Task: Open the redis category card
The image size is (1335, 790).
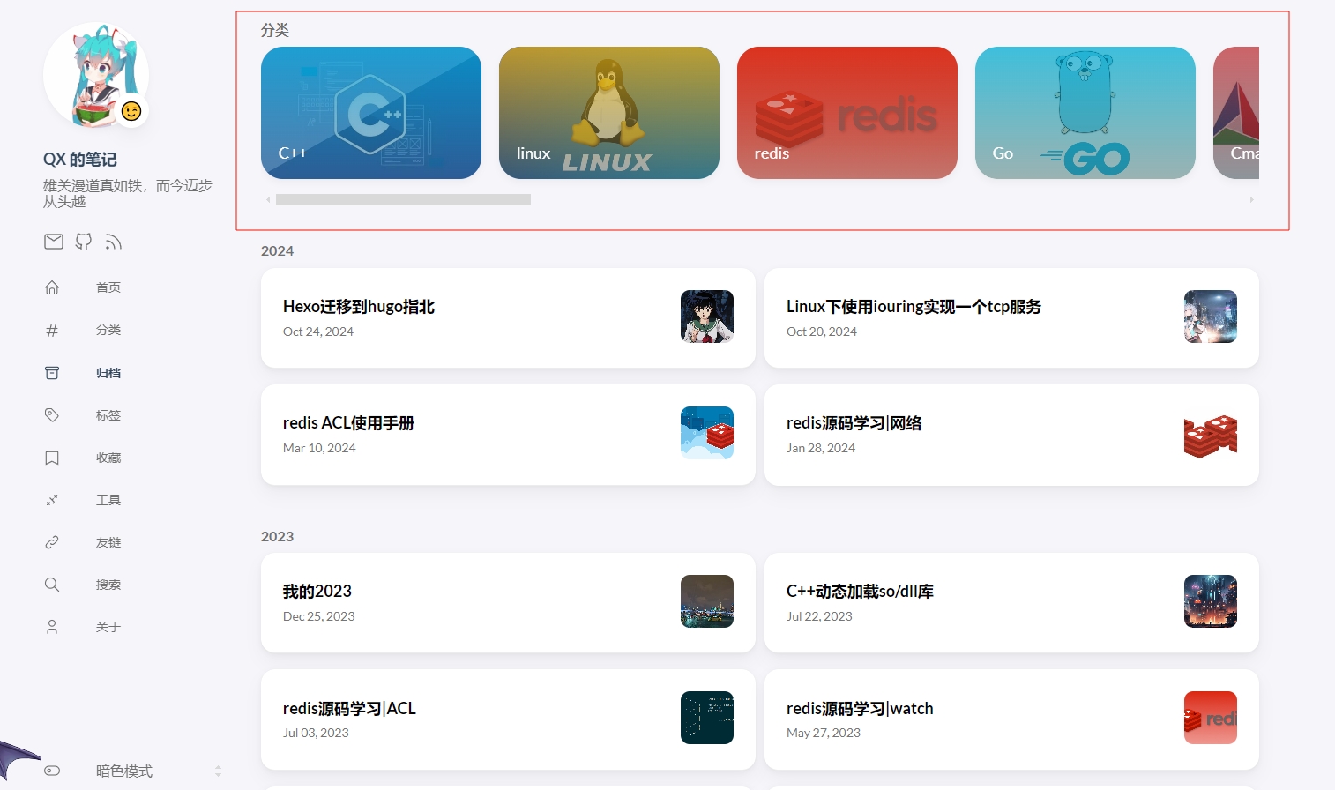Action: (x=847, y=113)
